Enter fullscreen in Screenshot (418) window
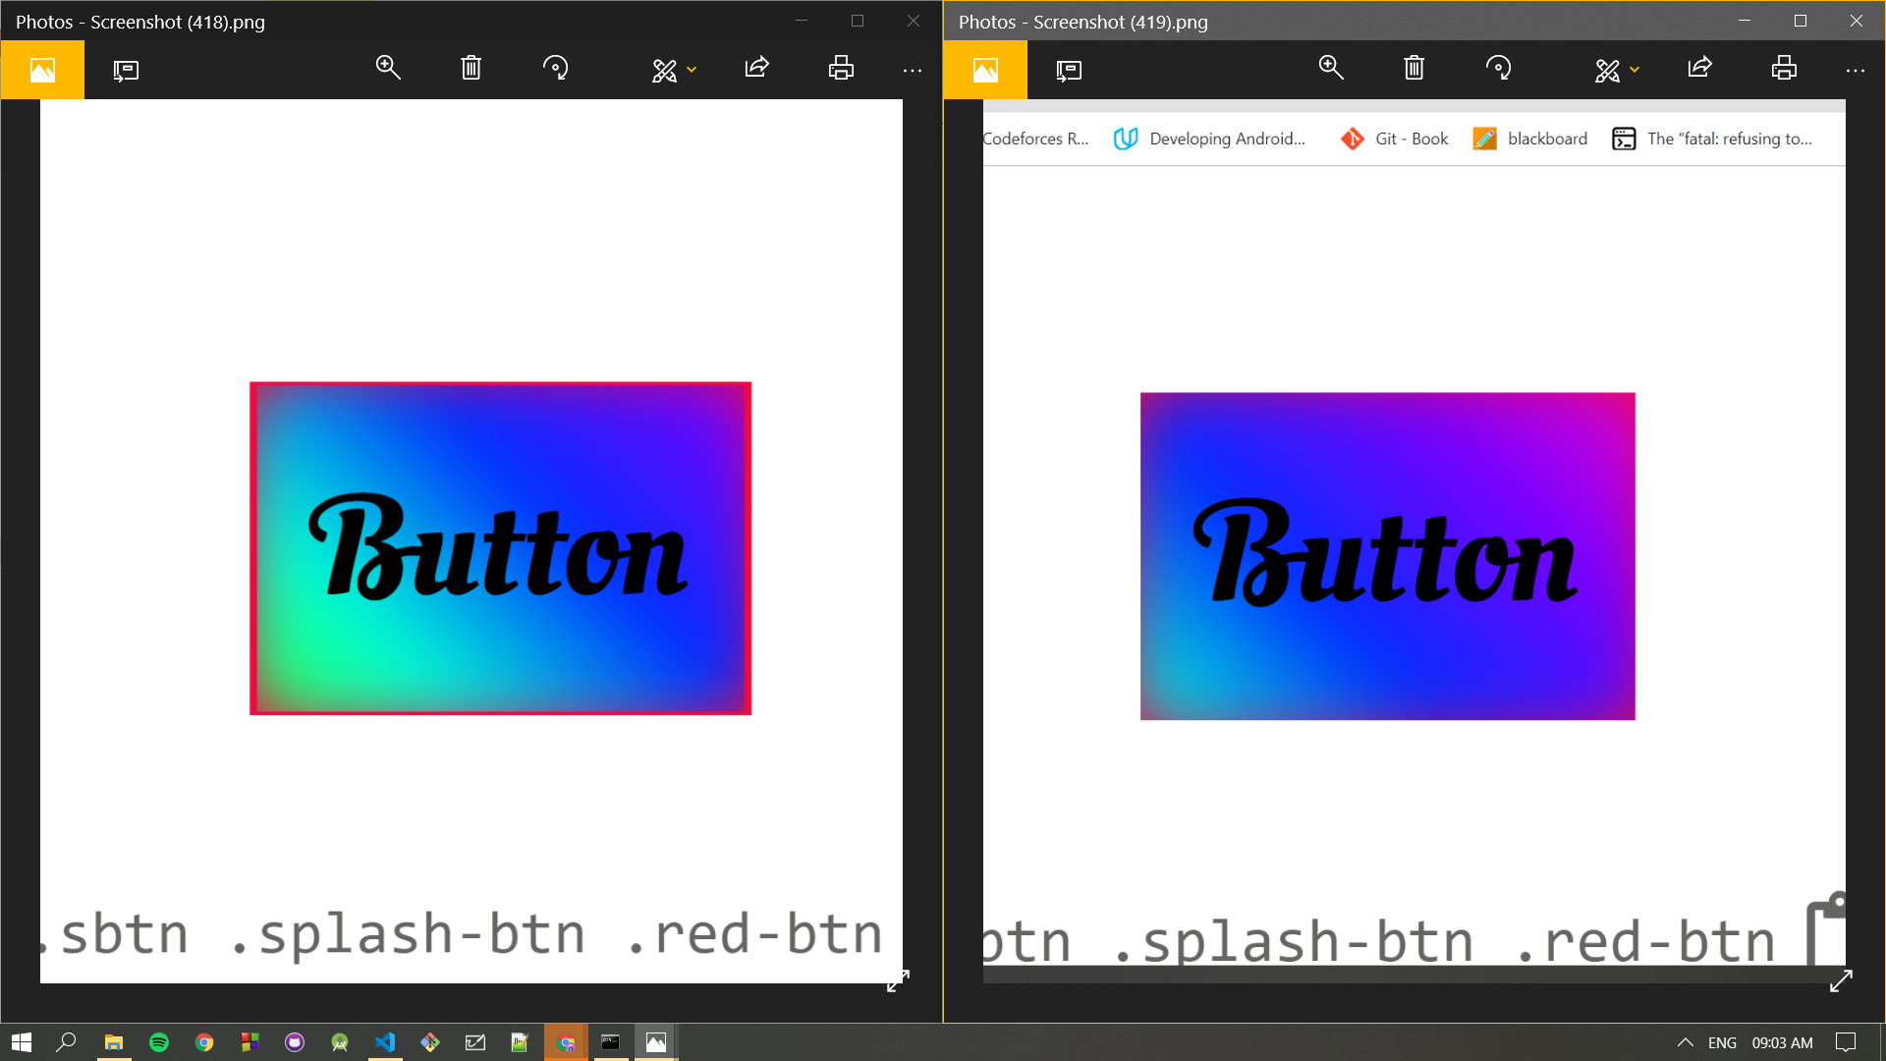 point(898,980)
